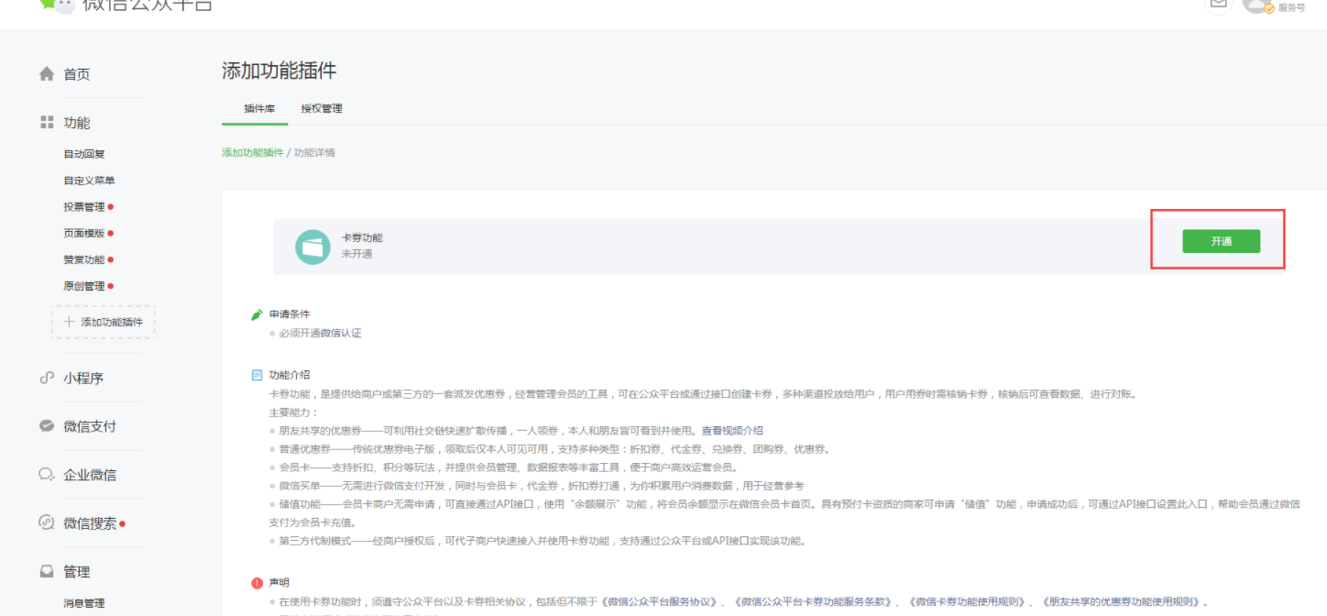Click the 企业微信 sidebar label

click(x=90, y=475)
